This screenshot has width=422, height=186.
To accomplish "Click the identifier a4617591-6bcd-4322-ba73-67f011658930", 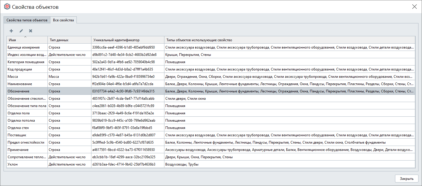I will [123, 150].
